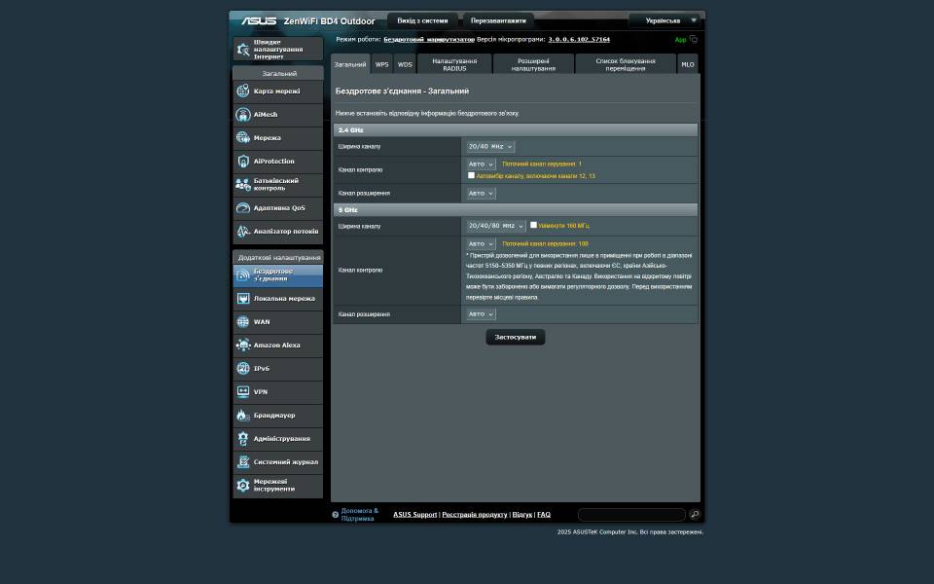Click the search magnifier icon at bottom
Screen dimensions: 934x584
tap(695, 515)
